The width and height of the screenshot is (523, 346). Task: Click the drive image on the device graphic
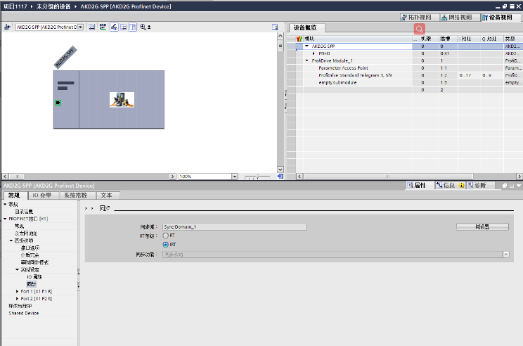pos(122,99)
